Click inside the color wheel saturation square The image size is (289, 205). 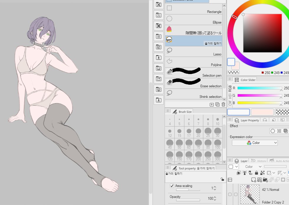262,33
